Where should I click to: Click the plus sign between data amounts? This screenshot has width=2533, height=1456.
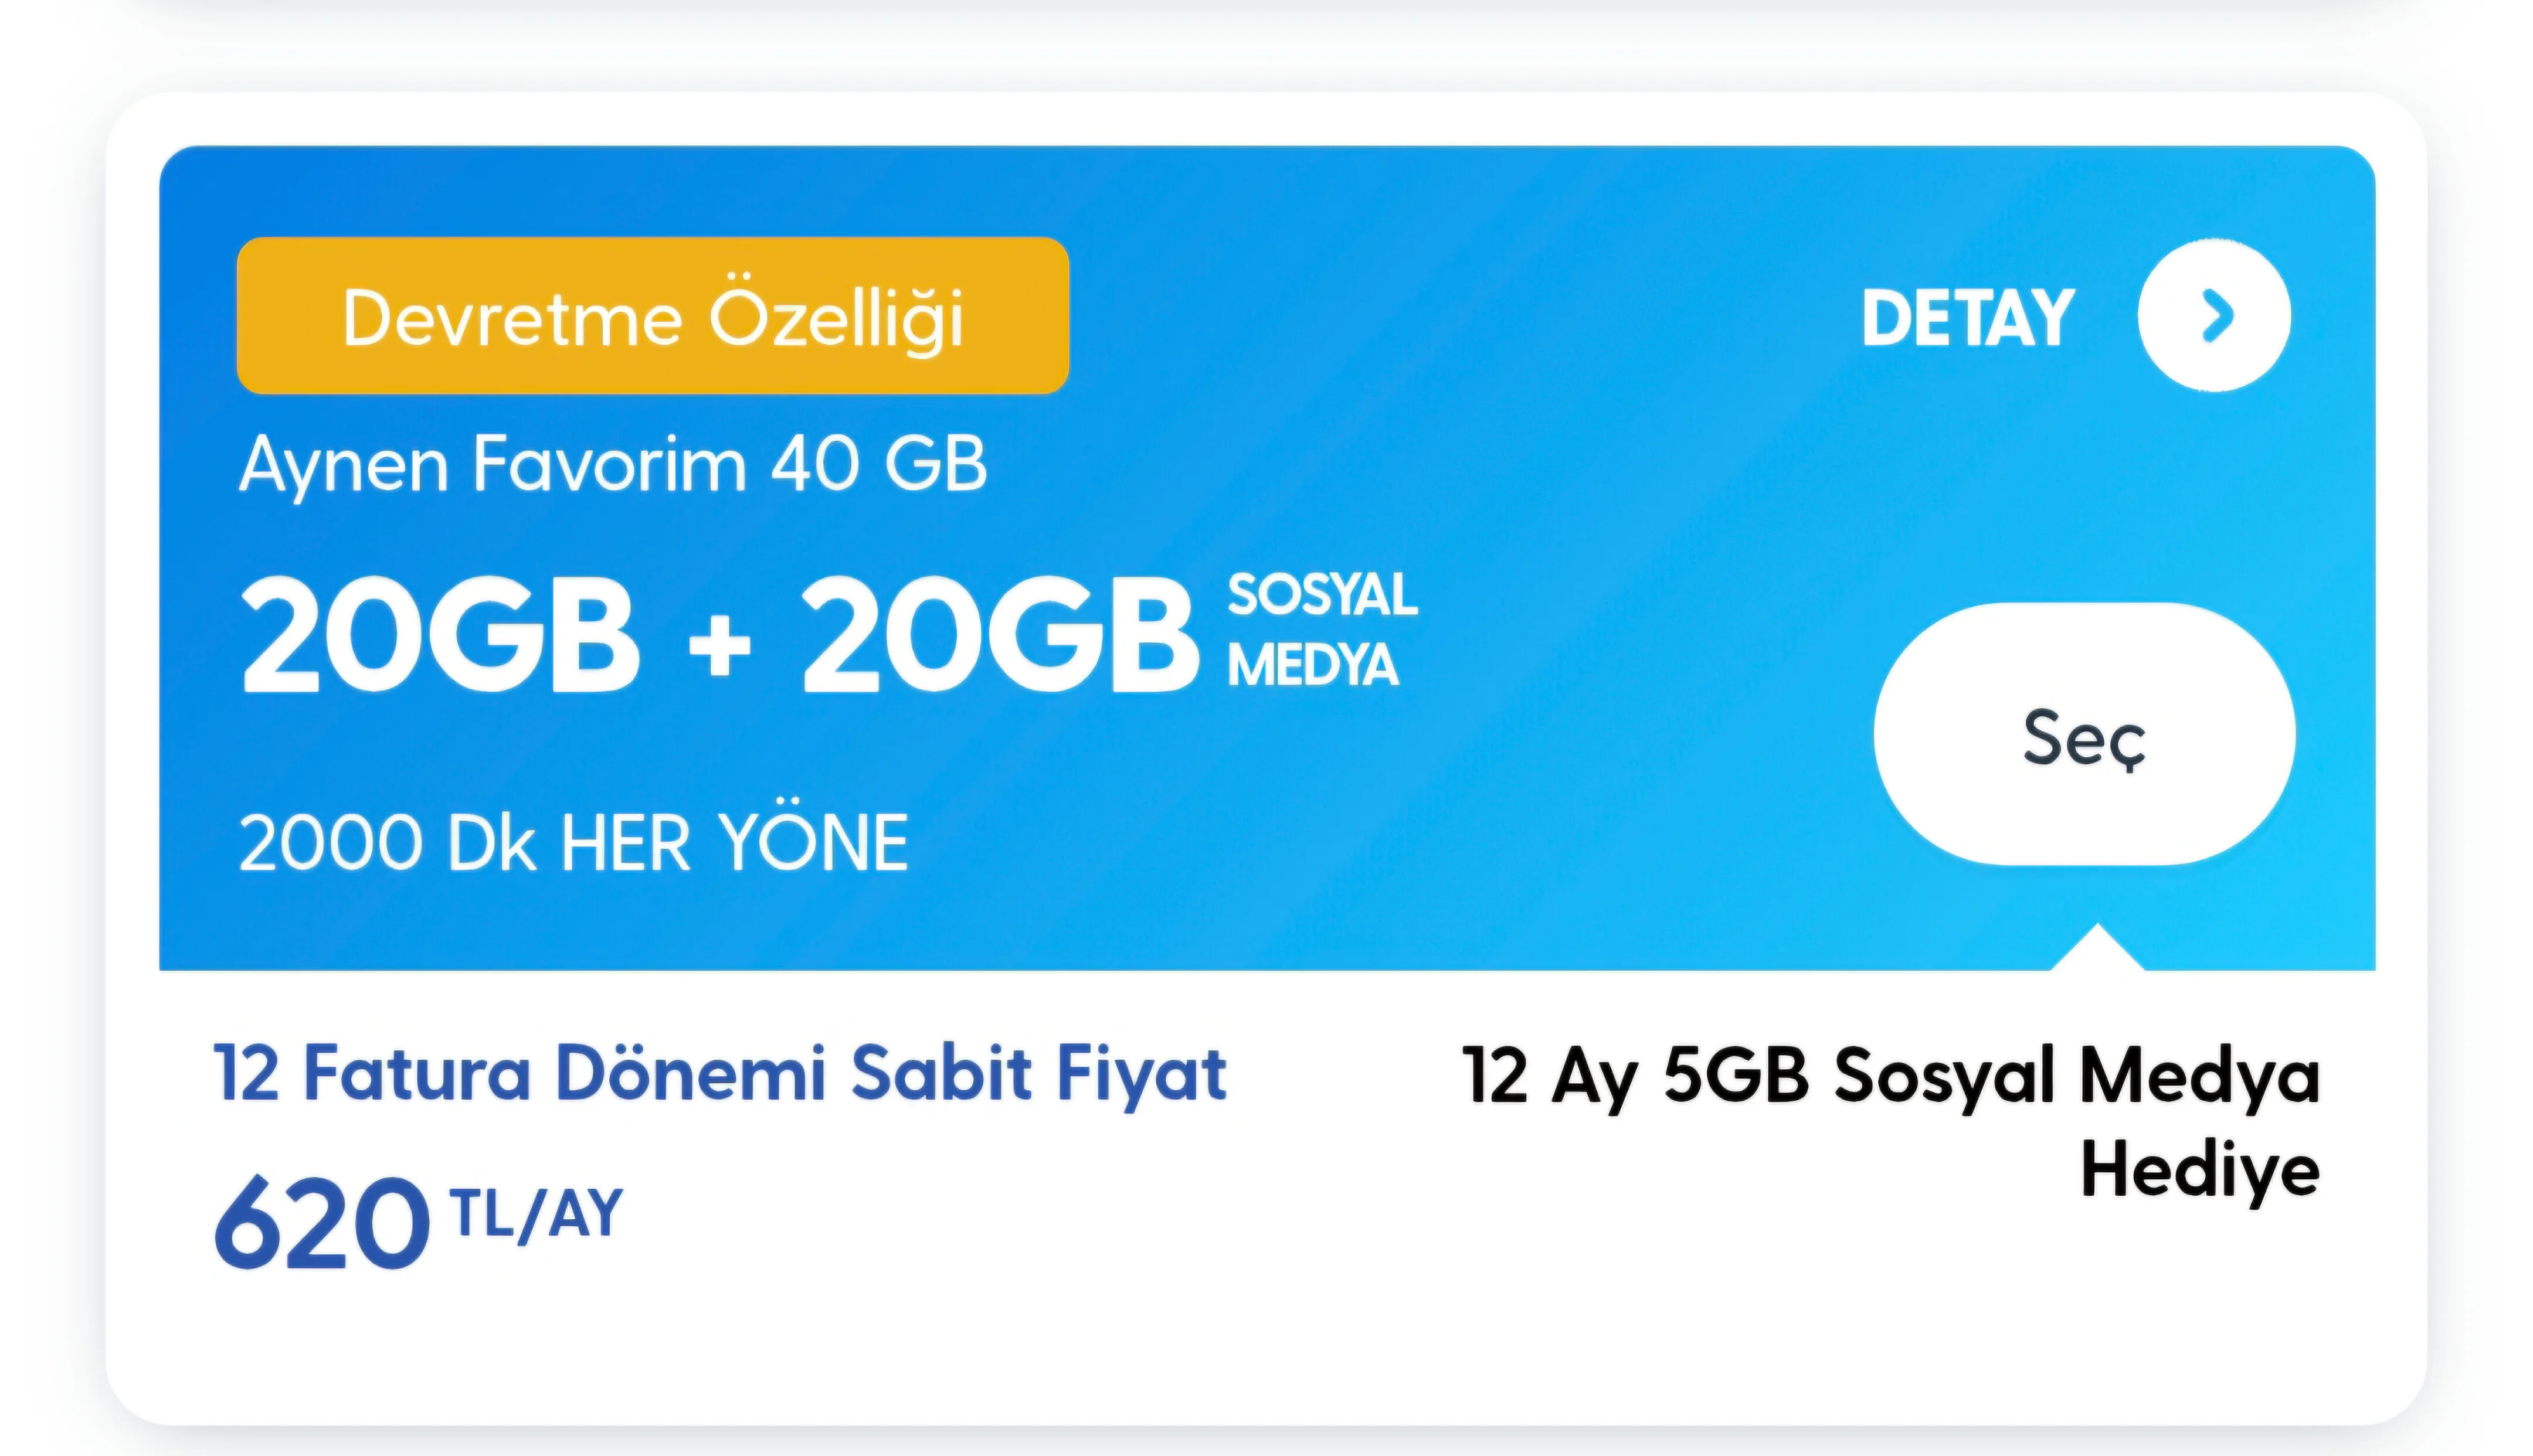pyautogui.click(x=719, y=645)
